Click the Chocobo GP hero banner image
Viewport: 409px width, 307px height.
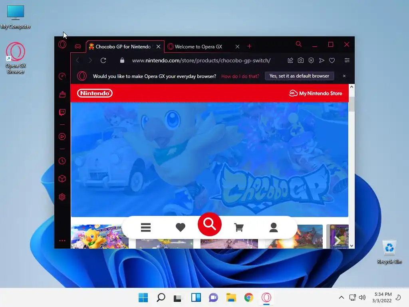(x=210, y=159)
